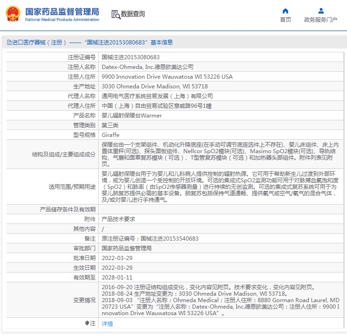The width and height of the screenshot is (347, 335).
Task: Click intended-use text starting 婴儿辐射保暖台用于
Action: click(220, 187)
